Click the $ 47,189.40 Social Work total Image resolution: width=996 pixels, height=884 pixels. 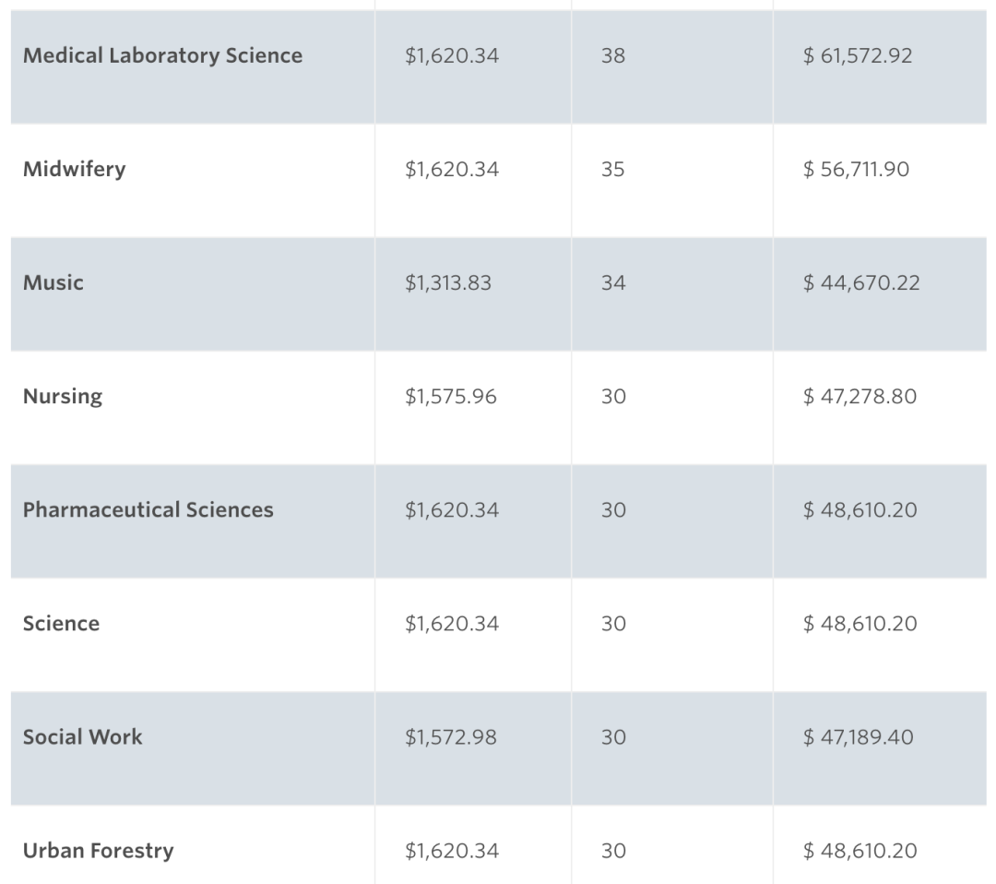(859, 737)
